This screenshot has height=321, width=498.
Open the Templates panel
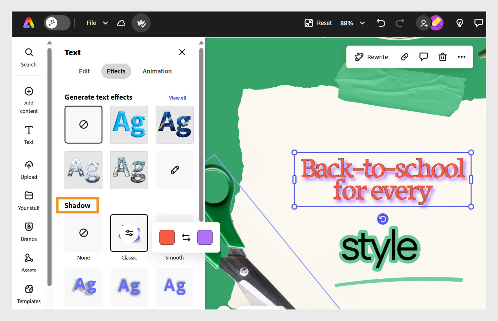pos(28,294)
